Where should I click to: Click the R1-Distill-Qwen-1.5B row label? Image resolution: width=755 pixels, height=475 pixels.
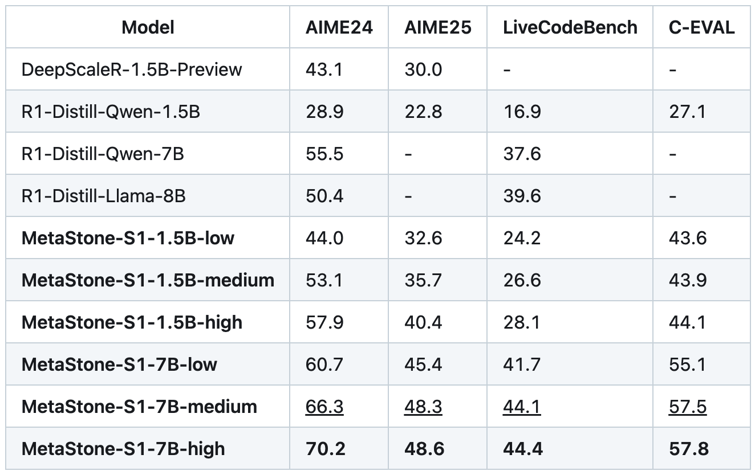click(x=111, y=112)
